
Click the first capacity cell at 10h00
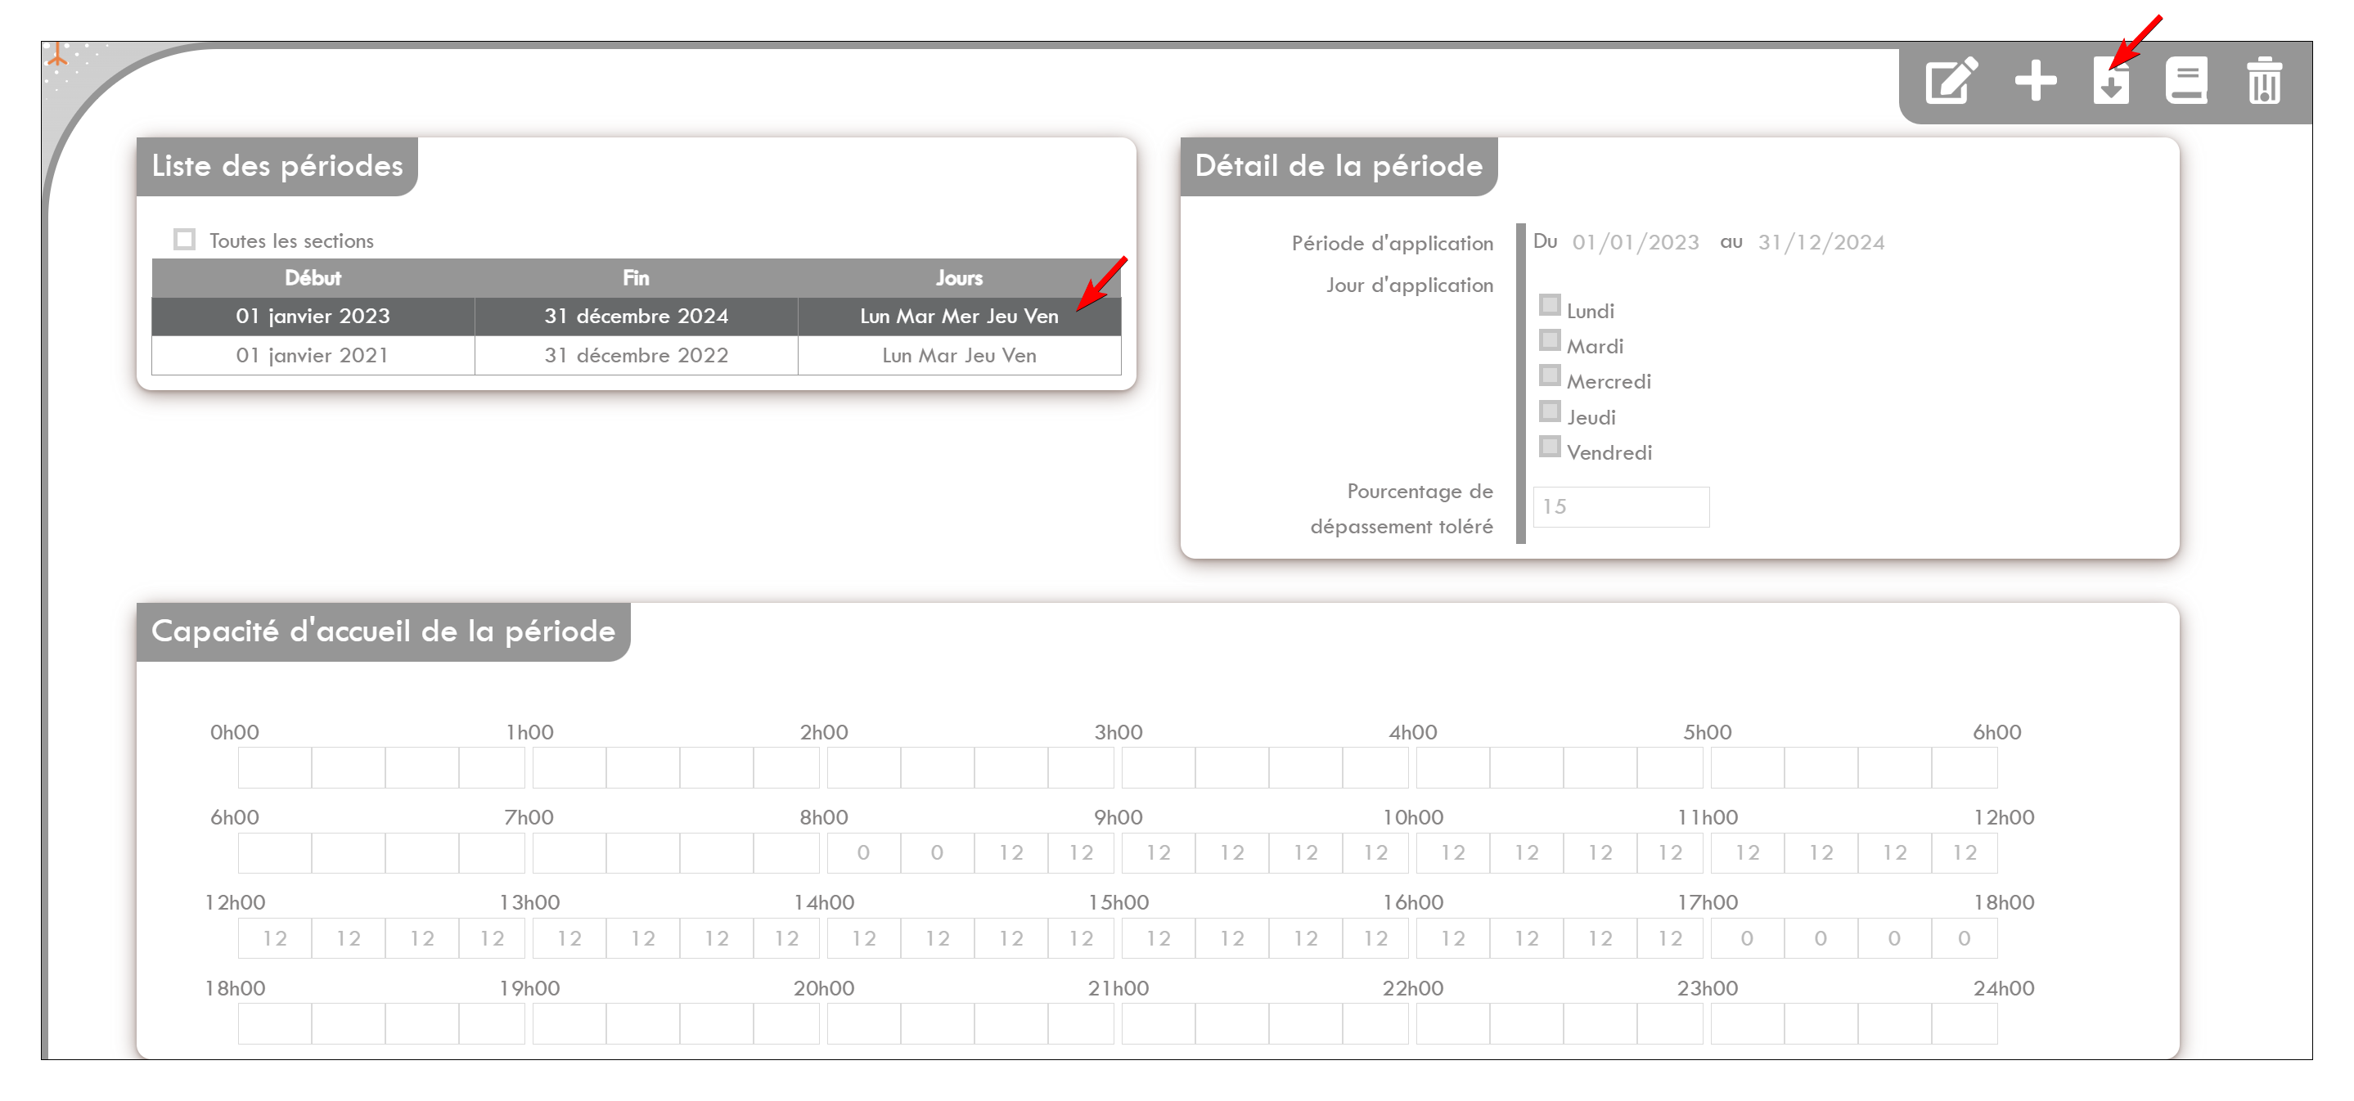click(x=1453, y=852)
